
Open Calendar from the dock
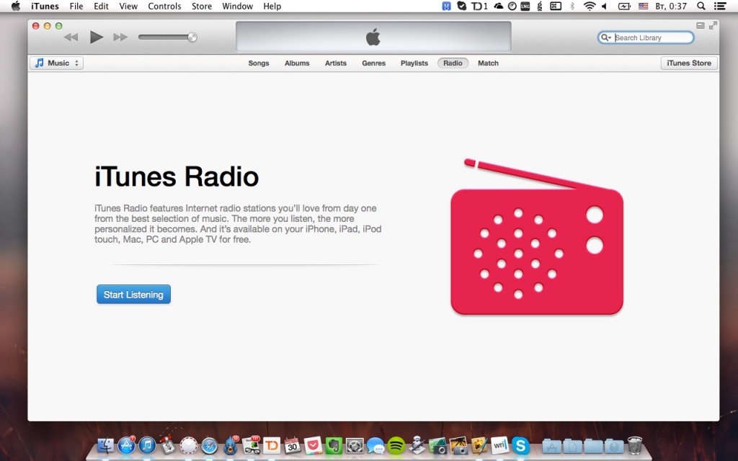coord(293,445)
